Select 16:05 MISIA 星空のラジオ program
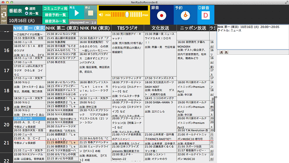This screenshot has width=289, height=163. pyautogui.click(x=29, y=50)
